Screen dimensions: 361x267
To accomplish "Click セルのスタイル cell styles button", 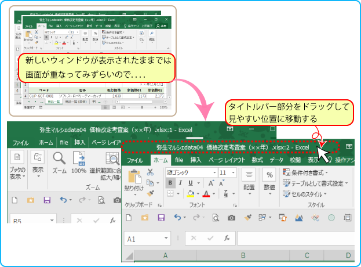I will 305,194.
